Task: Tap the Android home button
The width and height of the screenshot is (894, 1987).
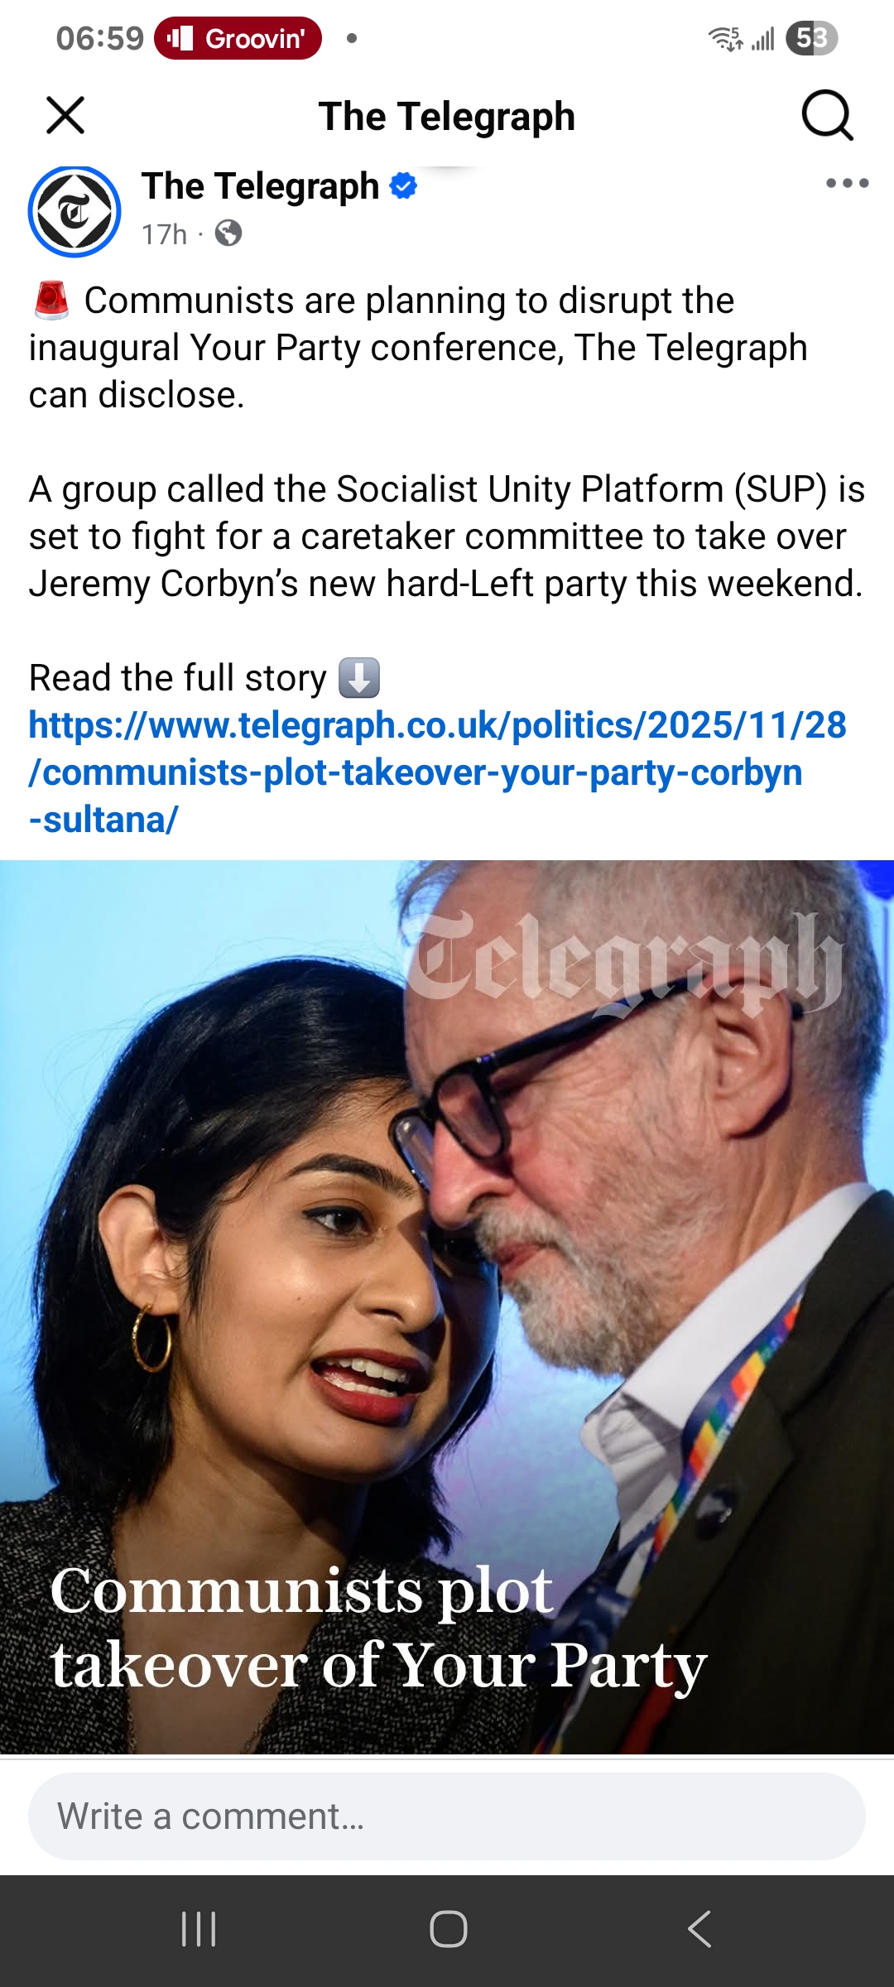Action: (x=448, y=1929)
